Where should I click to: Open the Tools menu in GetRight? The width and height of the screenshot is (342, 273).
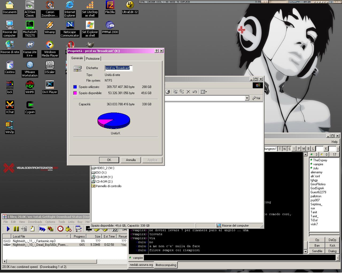pyautogui.click(x=62, y=222)
